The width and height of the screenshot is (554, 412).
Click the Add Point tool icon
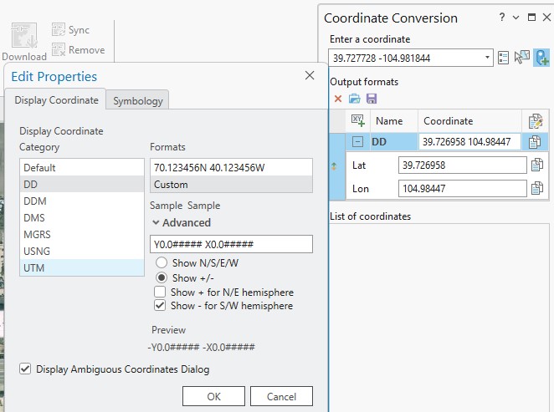[x=541, y=58]
